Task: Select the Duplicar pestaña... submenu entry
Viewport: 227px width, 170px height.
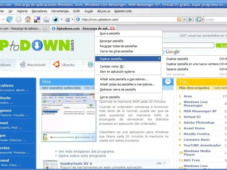Action: [128, 59]
